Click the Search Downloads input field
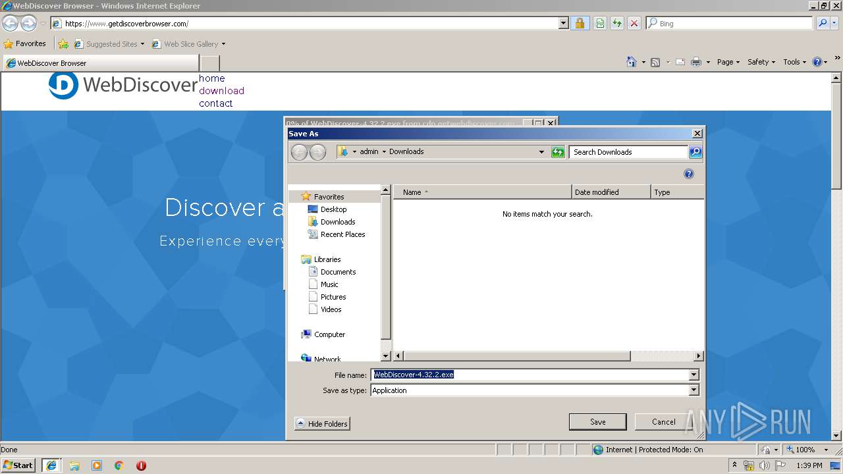843x474 pixels. (x=628, y=152)
